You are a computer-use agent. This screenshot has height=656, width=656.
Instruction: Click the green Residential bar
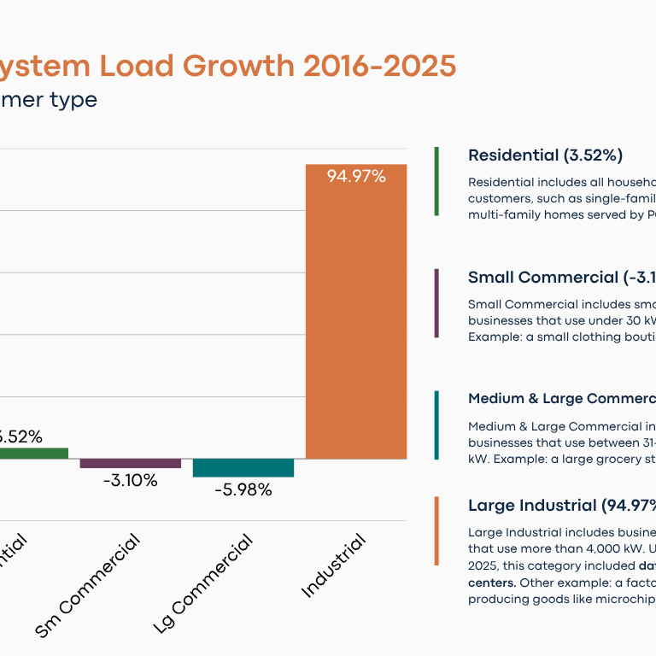34,454
